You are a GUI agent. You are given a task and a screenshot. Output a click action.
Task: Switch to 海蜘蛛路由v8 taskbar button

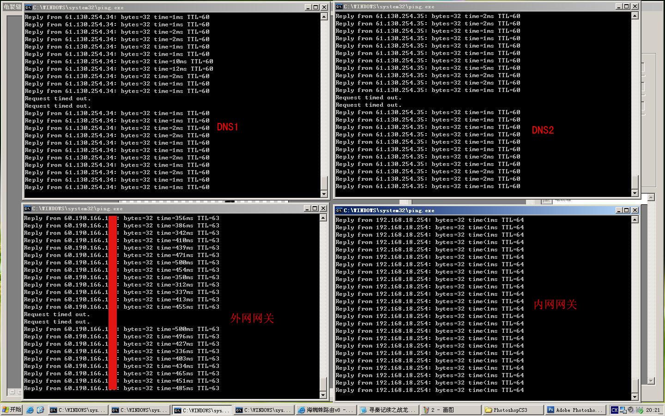[326, 410]
